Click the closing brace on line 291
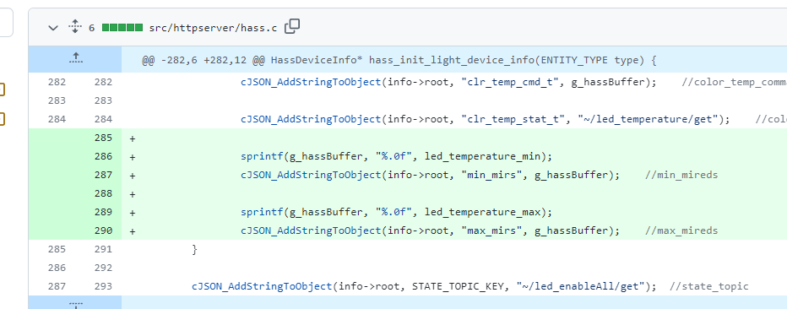This screenshot has height=309, width=787. coord(195,249)
